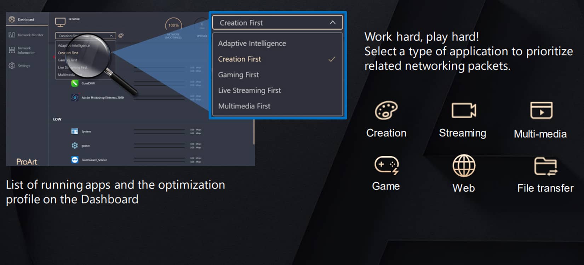Click the Streaming camera icon
This screenshot has width=584, height=265.
[x=464, y=111]
